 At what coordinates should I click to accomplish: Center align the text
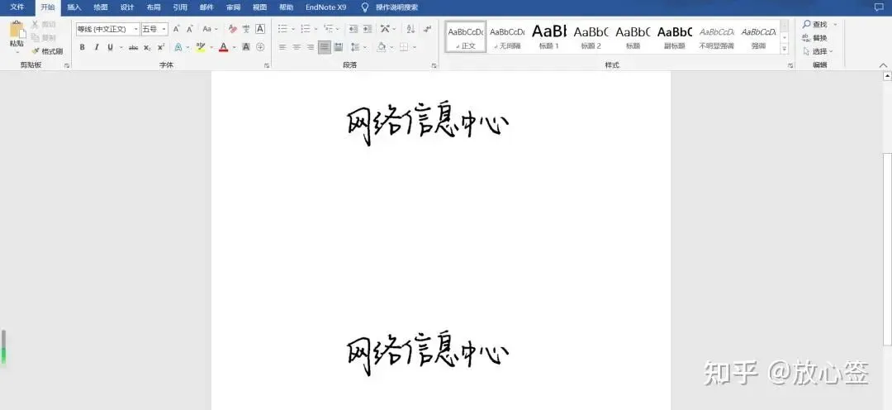(297, 47)
